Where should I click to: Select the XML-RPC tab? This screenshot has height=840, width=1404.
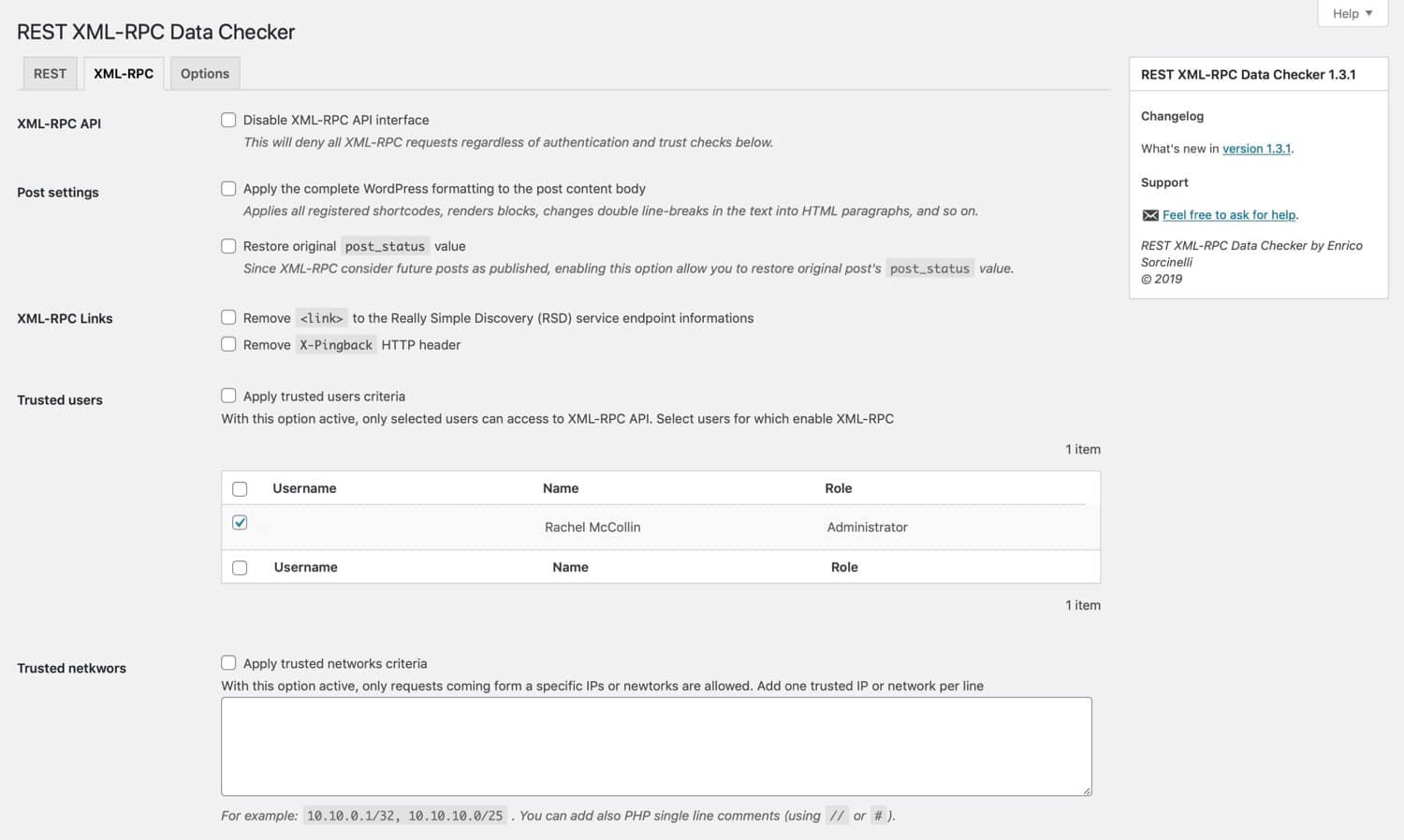pyautogui.click(x=123, y=73)
